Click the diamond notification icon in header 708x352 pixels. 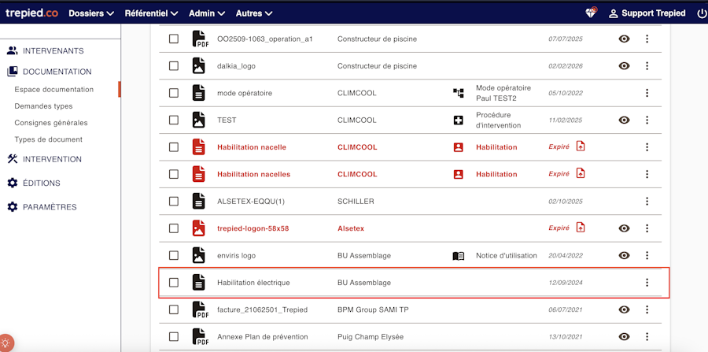tap(591, 13)
